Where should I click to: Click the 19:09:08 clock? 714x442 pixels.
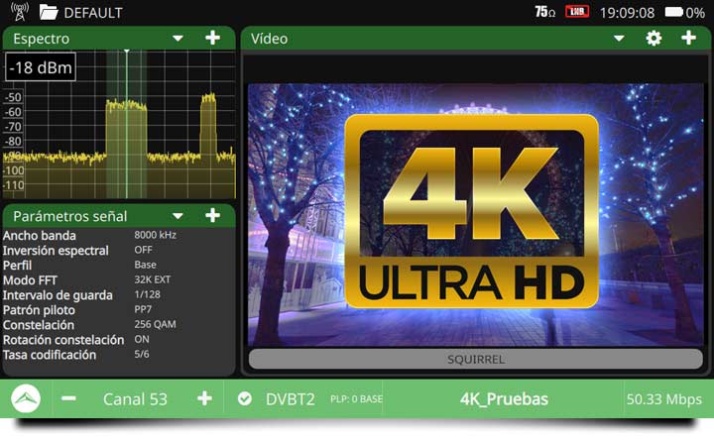click(627, 12)
